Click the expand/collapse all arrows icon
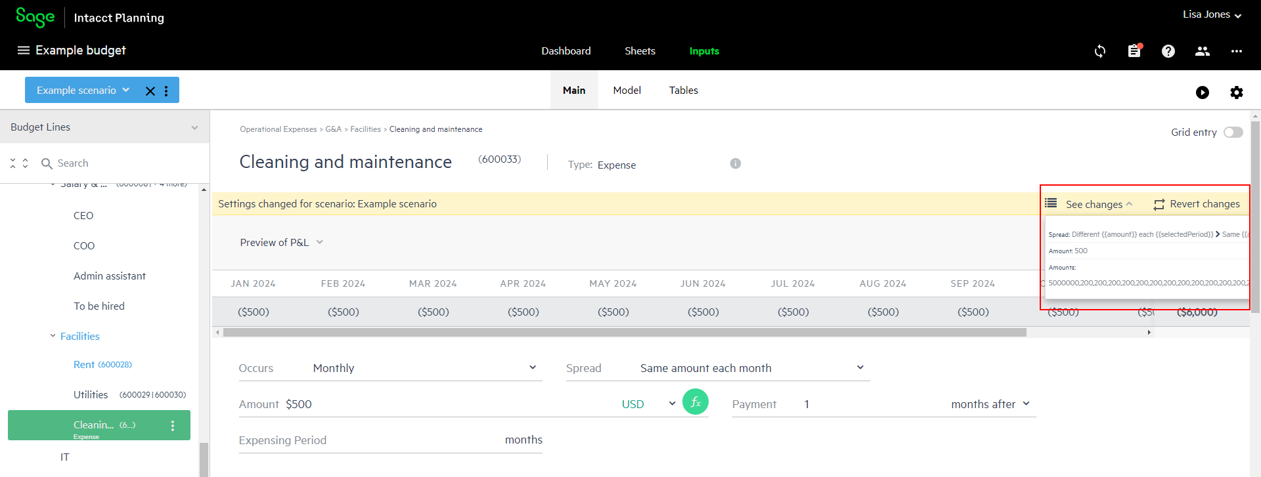1261x477 pixels. 19,163
